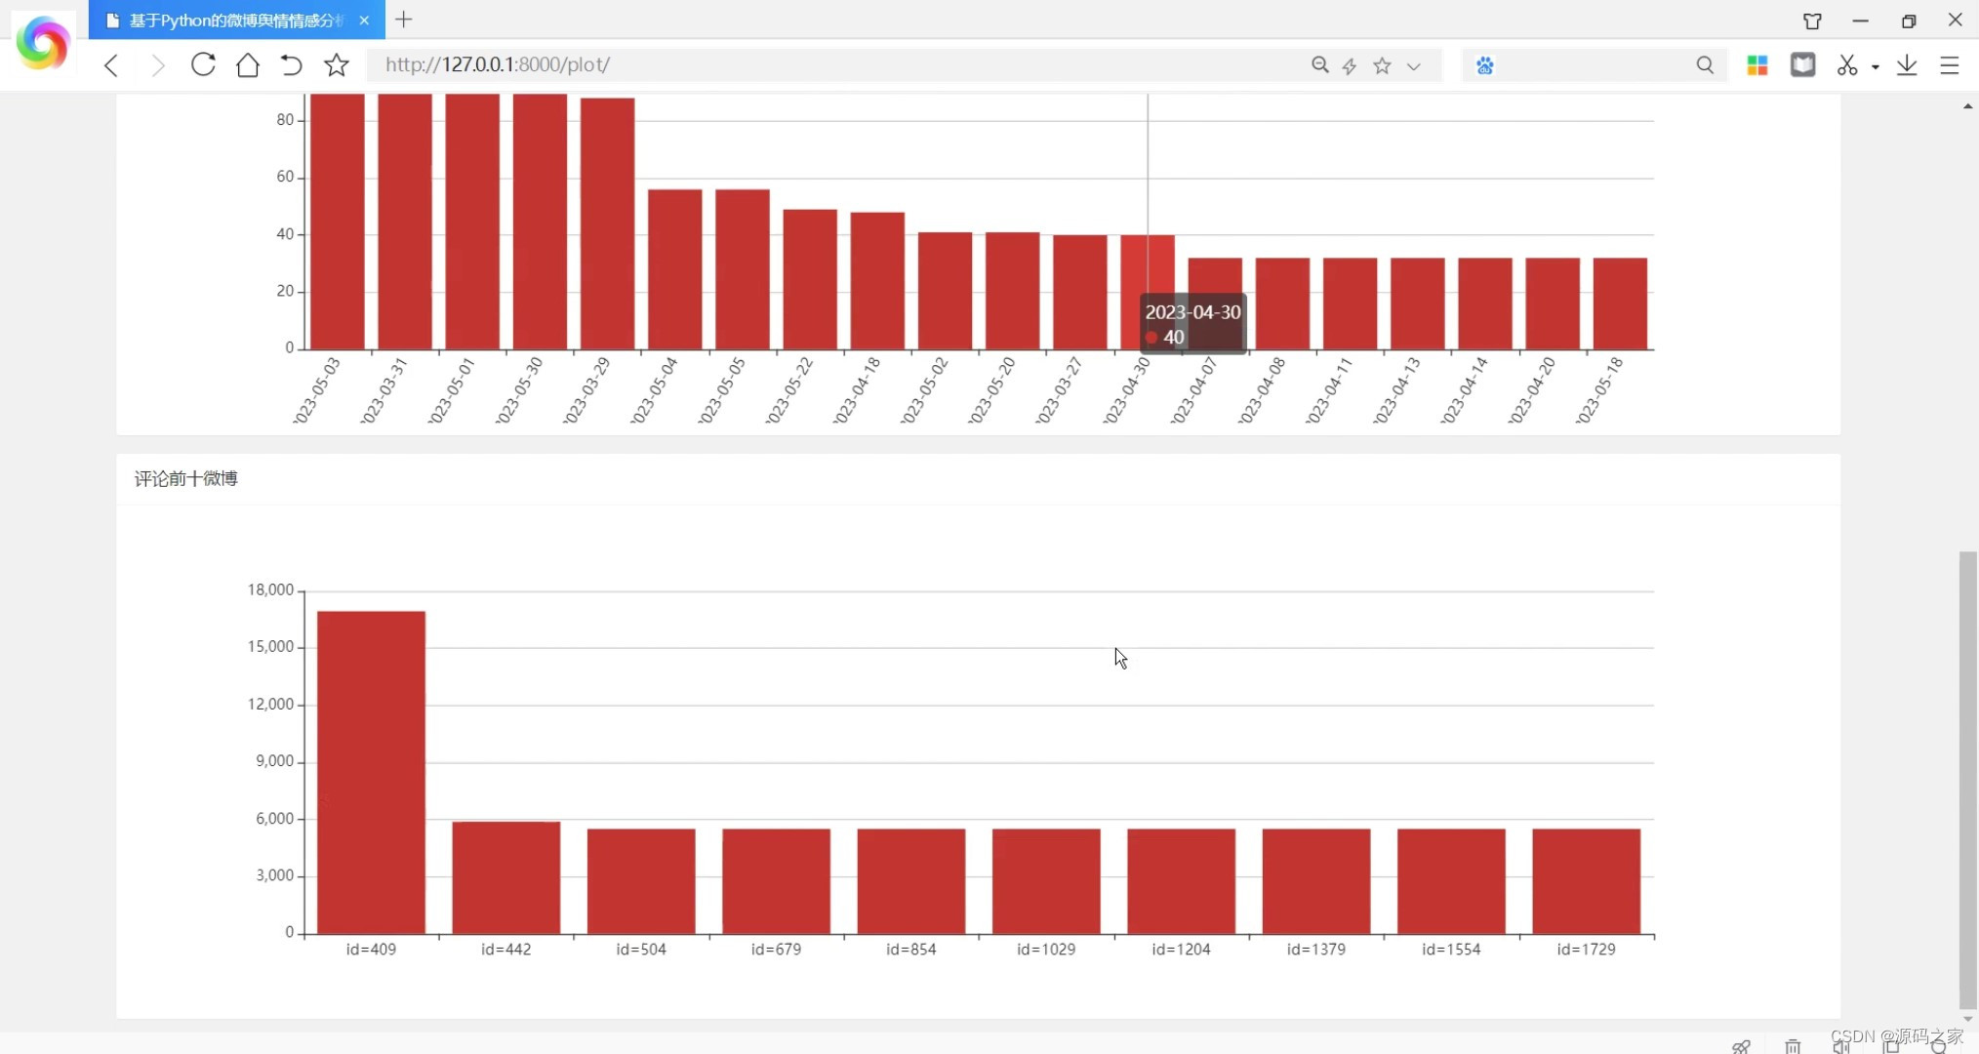Click the scrollbar down arrow
This screenshot has width=1979, height=1054.
pos(1967,1019)
